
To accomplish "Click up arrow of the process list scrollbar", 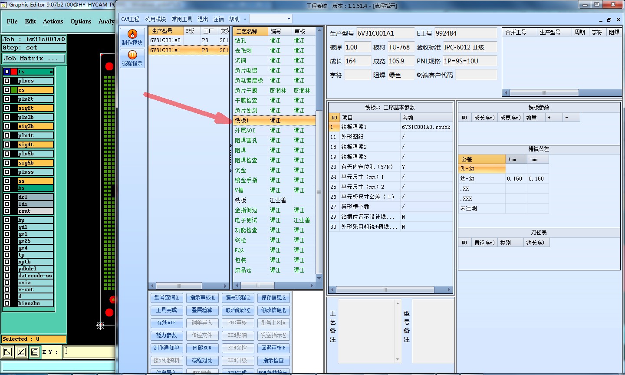I will tap(319, 30).
